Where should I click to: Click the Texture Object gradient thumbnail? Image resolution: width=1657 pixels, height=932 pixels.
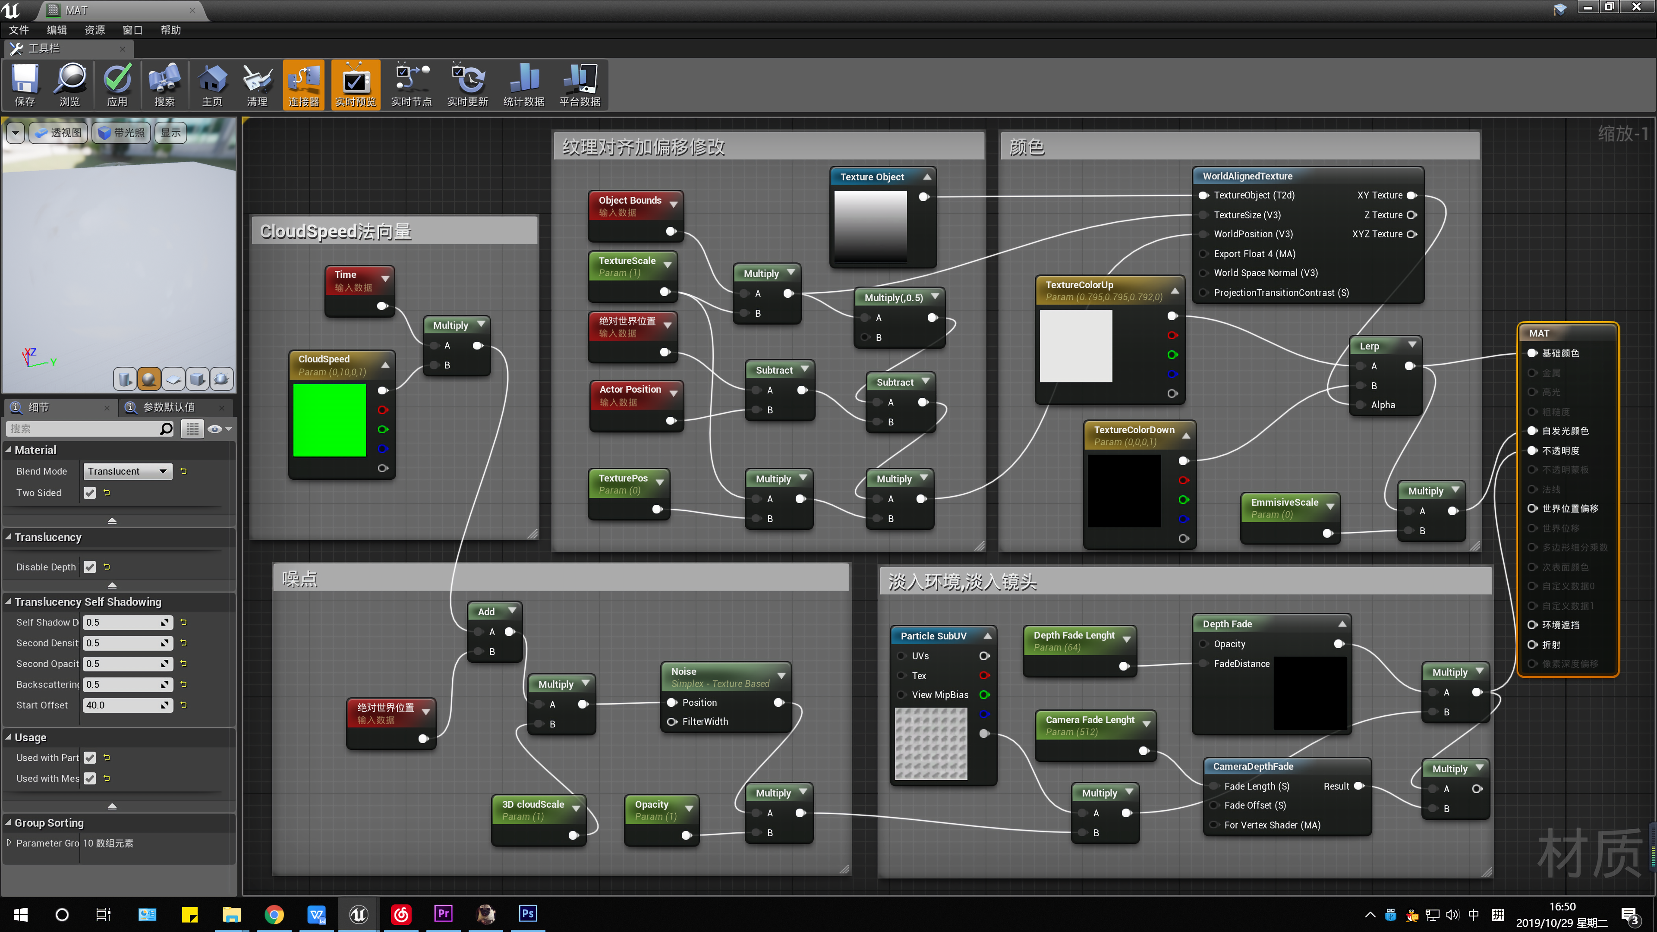[870, 227]
